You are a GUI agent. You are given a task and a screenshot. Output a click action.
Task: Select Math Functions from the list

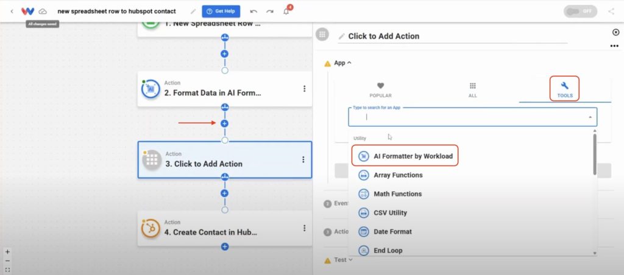(397, 194)
